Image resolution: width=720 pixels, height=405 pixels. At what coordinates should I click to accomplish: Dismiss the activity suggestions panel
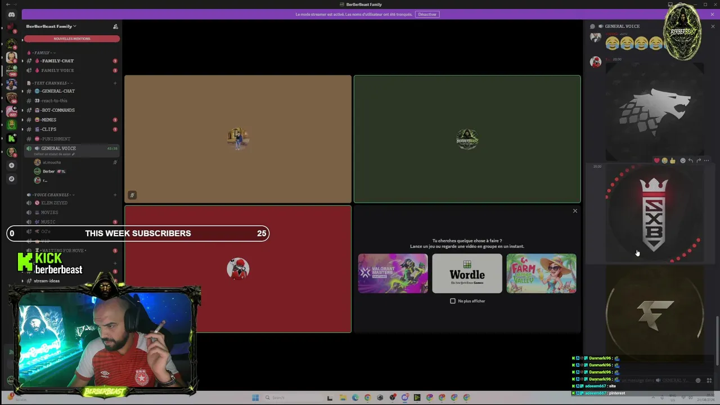click(575, 211)
